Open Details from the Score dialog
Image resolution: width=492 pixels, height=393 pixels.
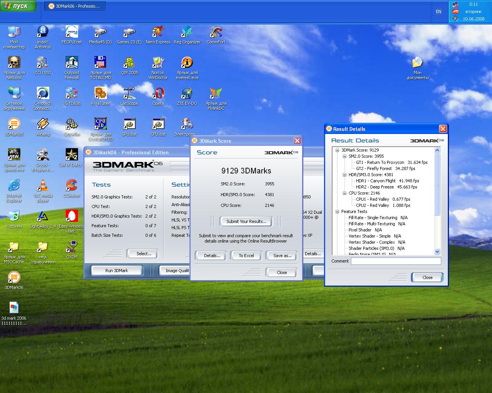(212, 256)
